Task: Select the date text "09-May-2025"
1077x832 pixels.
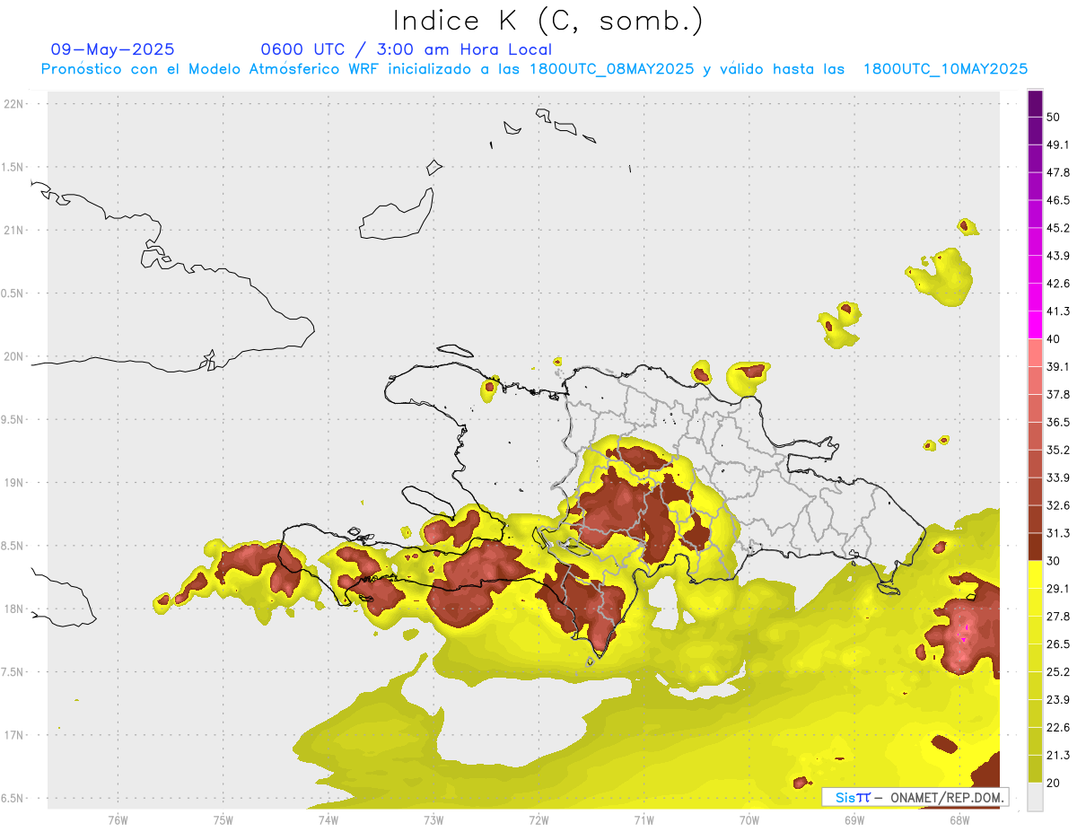Action: (113, 49)
